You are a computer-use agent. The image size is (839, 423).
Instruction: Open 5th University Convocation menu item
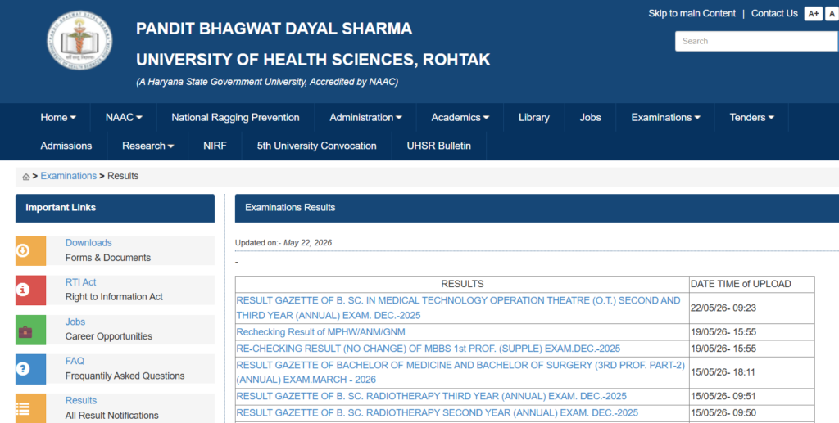[x=317, y=146]
